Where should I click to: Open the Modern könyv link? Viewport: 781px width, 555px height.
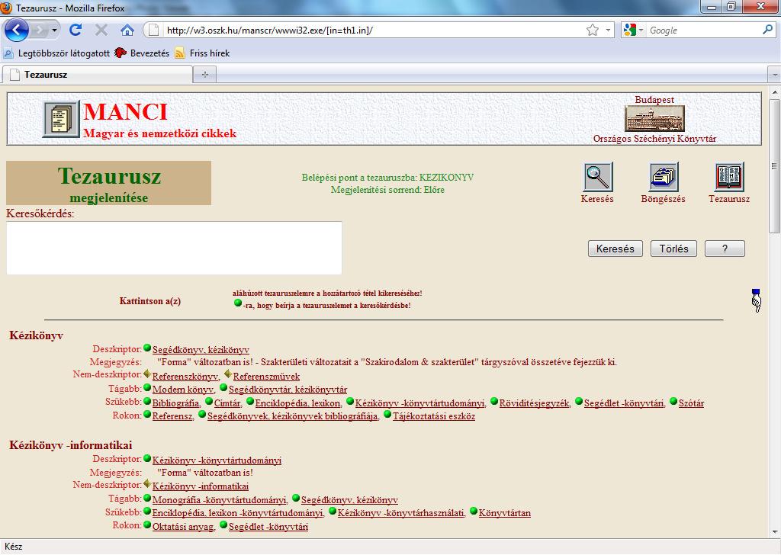[183, 390]
